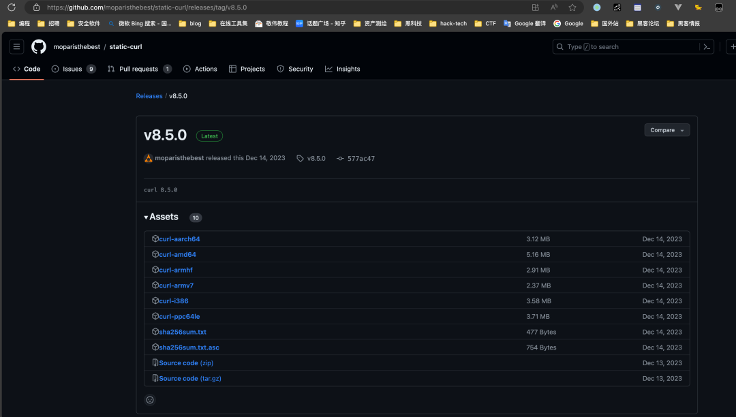Viewport: 736px width, 417px height.
Task: Switch to the Code tab
Action: pos(27,69)
